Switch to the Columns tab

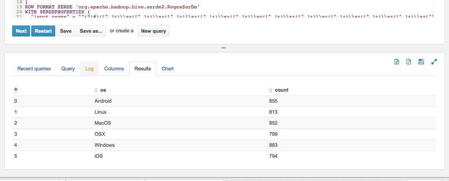coord(114,69)
